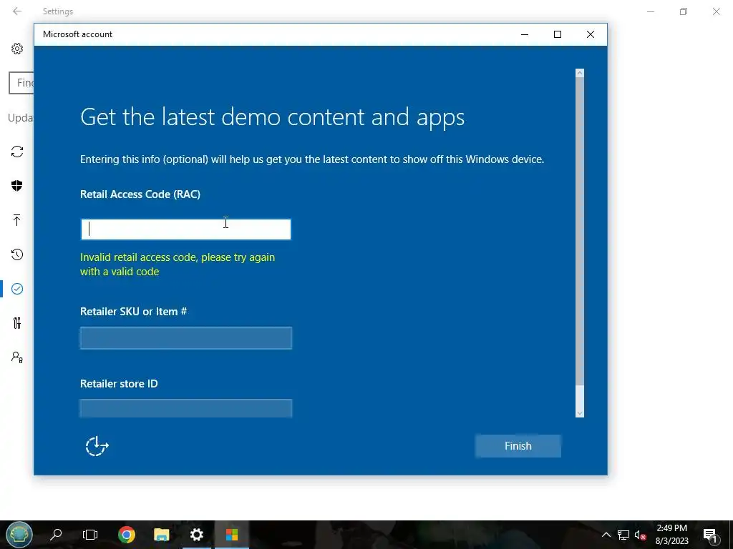Open Windows Update sync icon in sidebar
Screen dimensions: 733x549
(x=17, y=152)
